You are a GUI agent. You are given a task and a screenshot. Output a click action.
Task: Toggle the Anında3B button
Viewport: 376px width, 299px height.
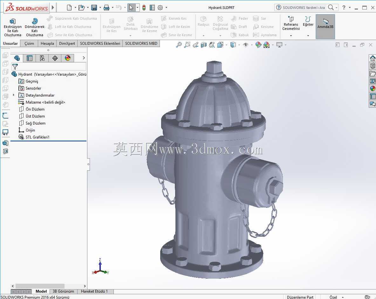325,27
